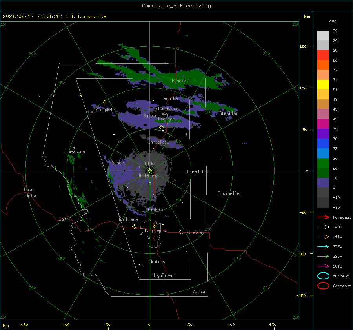Click the Okotoks city label

pyautogui.click(x=157, y=262)
